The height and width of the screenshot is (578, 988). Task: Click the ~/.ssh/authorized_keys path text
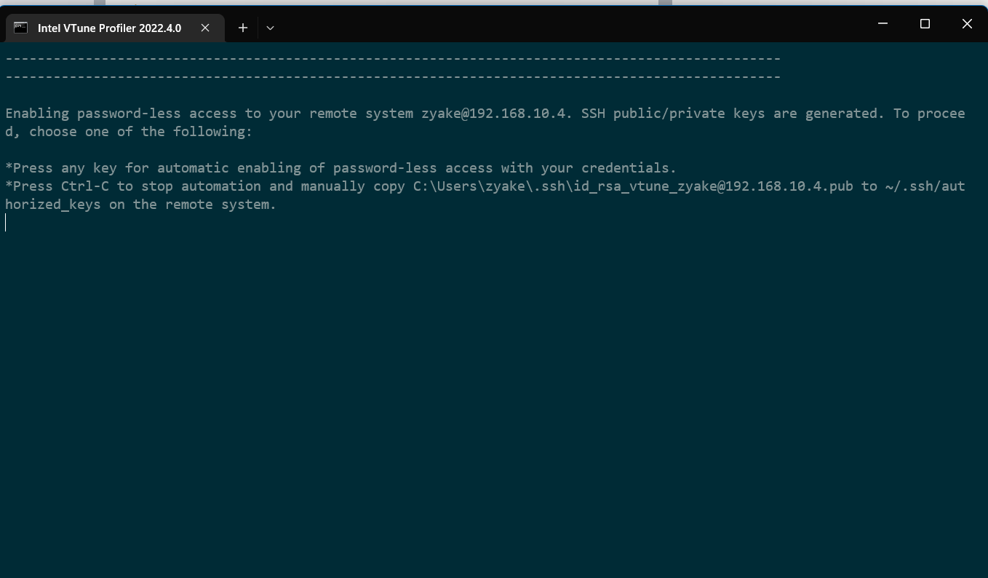click(924, 186)
